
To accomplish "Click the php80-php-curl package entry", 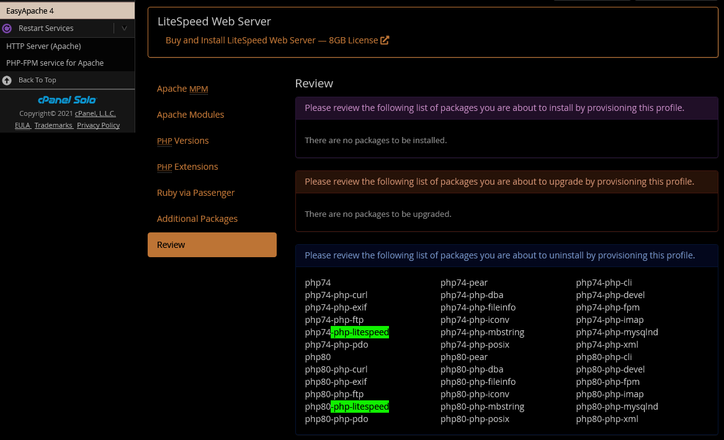I will point(336,370).
